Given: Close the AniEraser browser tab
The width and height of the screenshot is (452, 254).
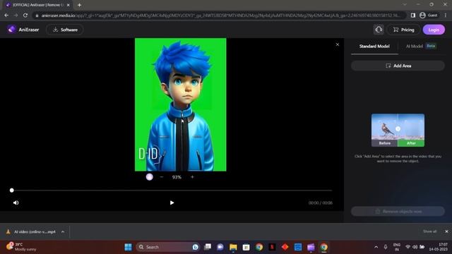Looking at the screenshot, I should 68,5.
